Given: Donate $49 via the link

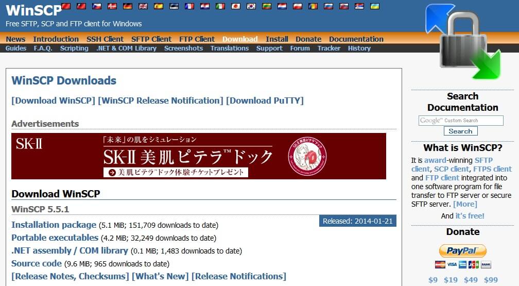Looking at the screenshot, I should 471,280.
